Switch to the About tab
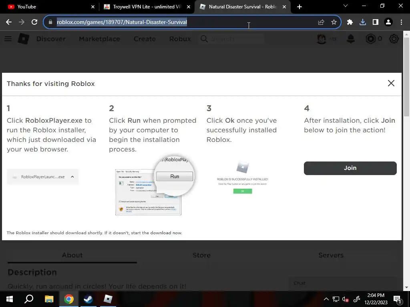The width and height of the screenshot is (410, 307). [x=72, y=255]
